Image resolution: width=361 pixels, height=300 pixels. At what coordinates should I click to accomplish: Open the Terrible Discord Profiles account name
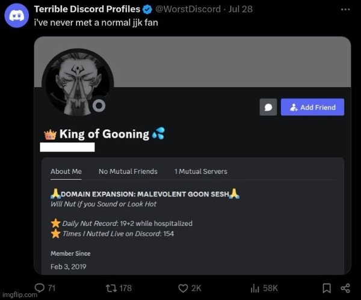(87, 10)
